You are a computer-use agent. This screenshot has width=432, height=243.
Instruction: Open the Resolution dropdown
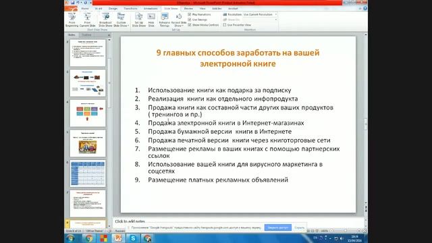point(260,14)
